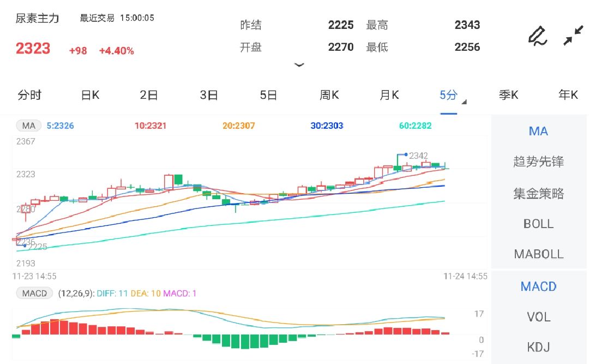
Task: Click the 2225 low marker on chart
Action: (38, 247)
